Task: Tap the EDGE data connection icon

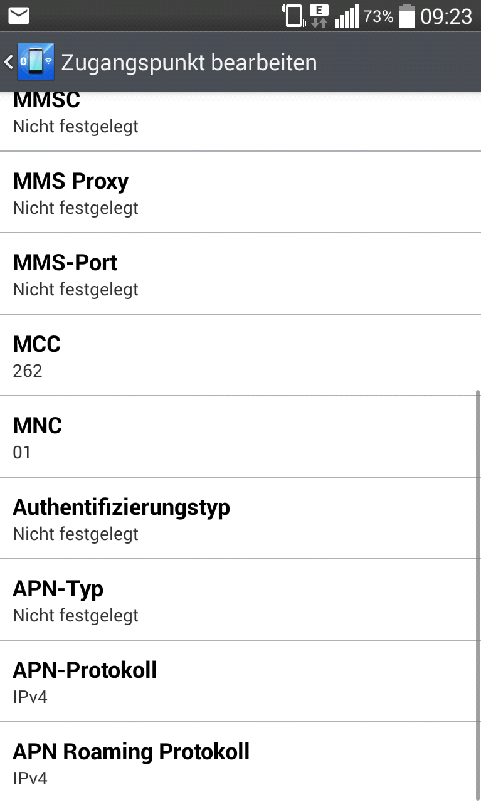Action: click(319, 16)
